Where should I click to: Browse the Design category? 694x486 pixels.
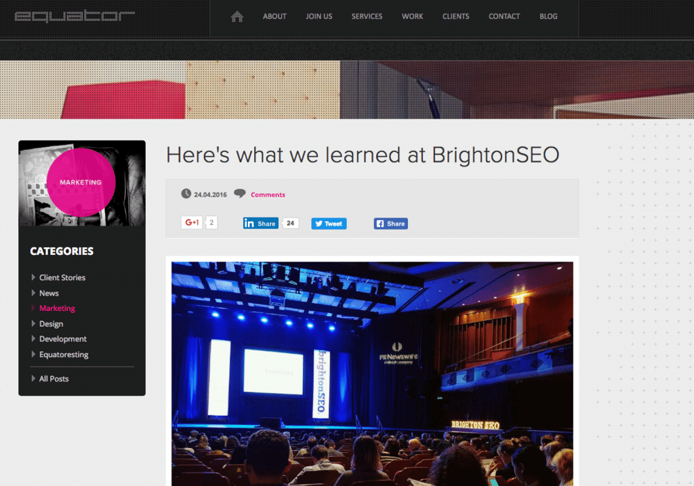[51, 323]
